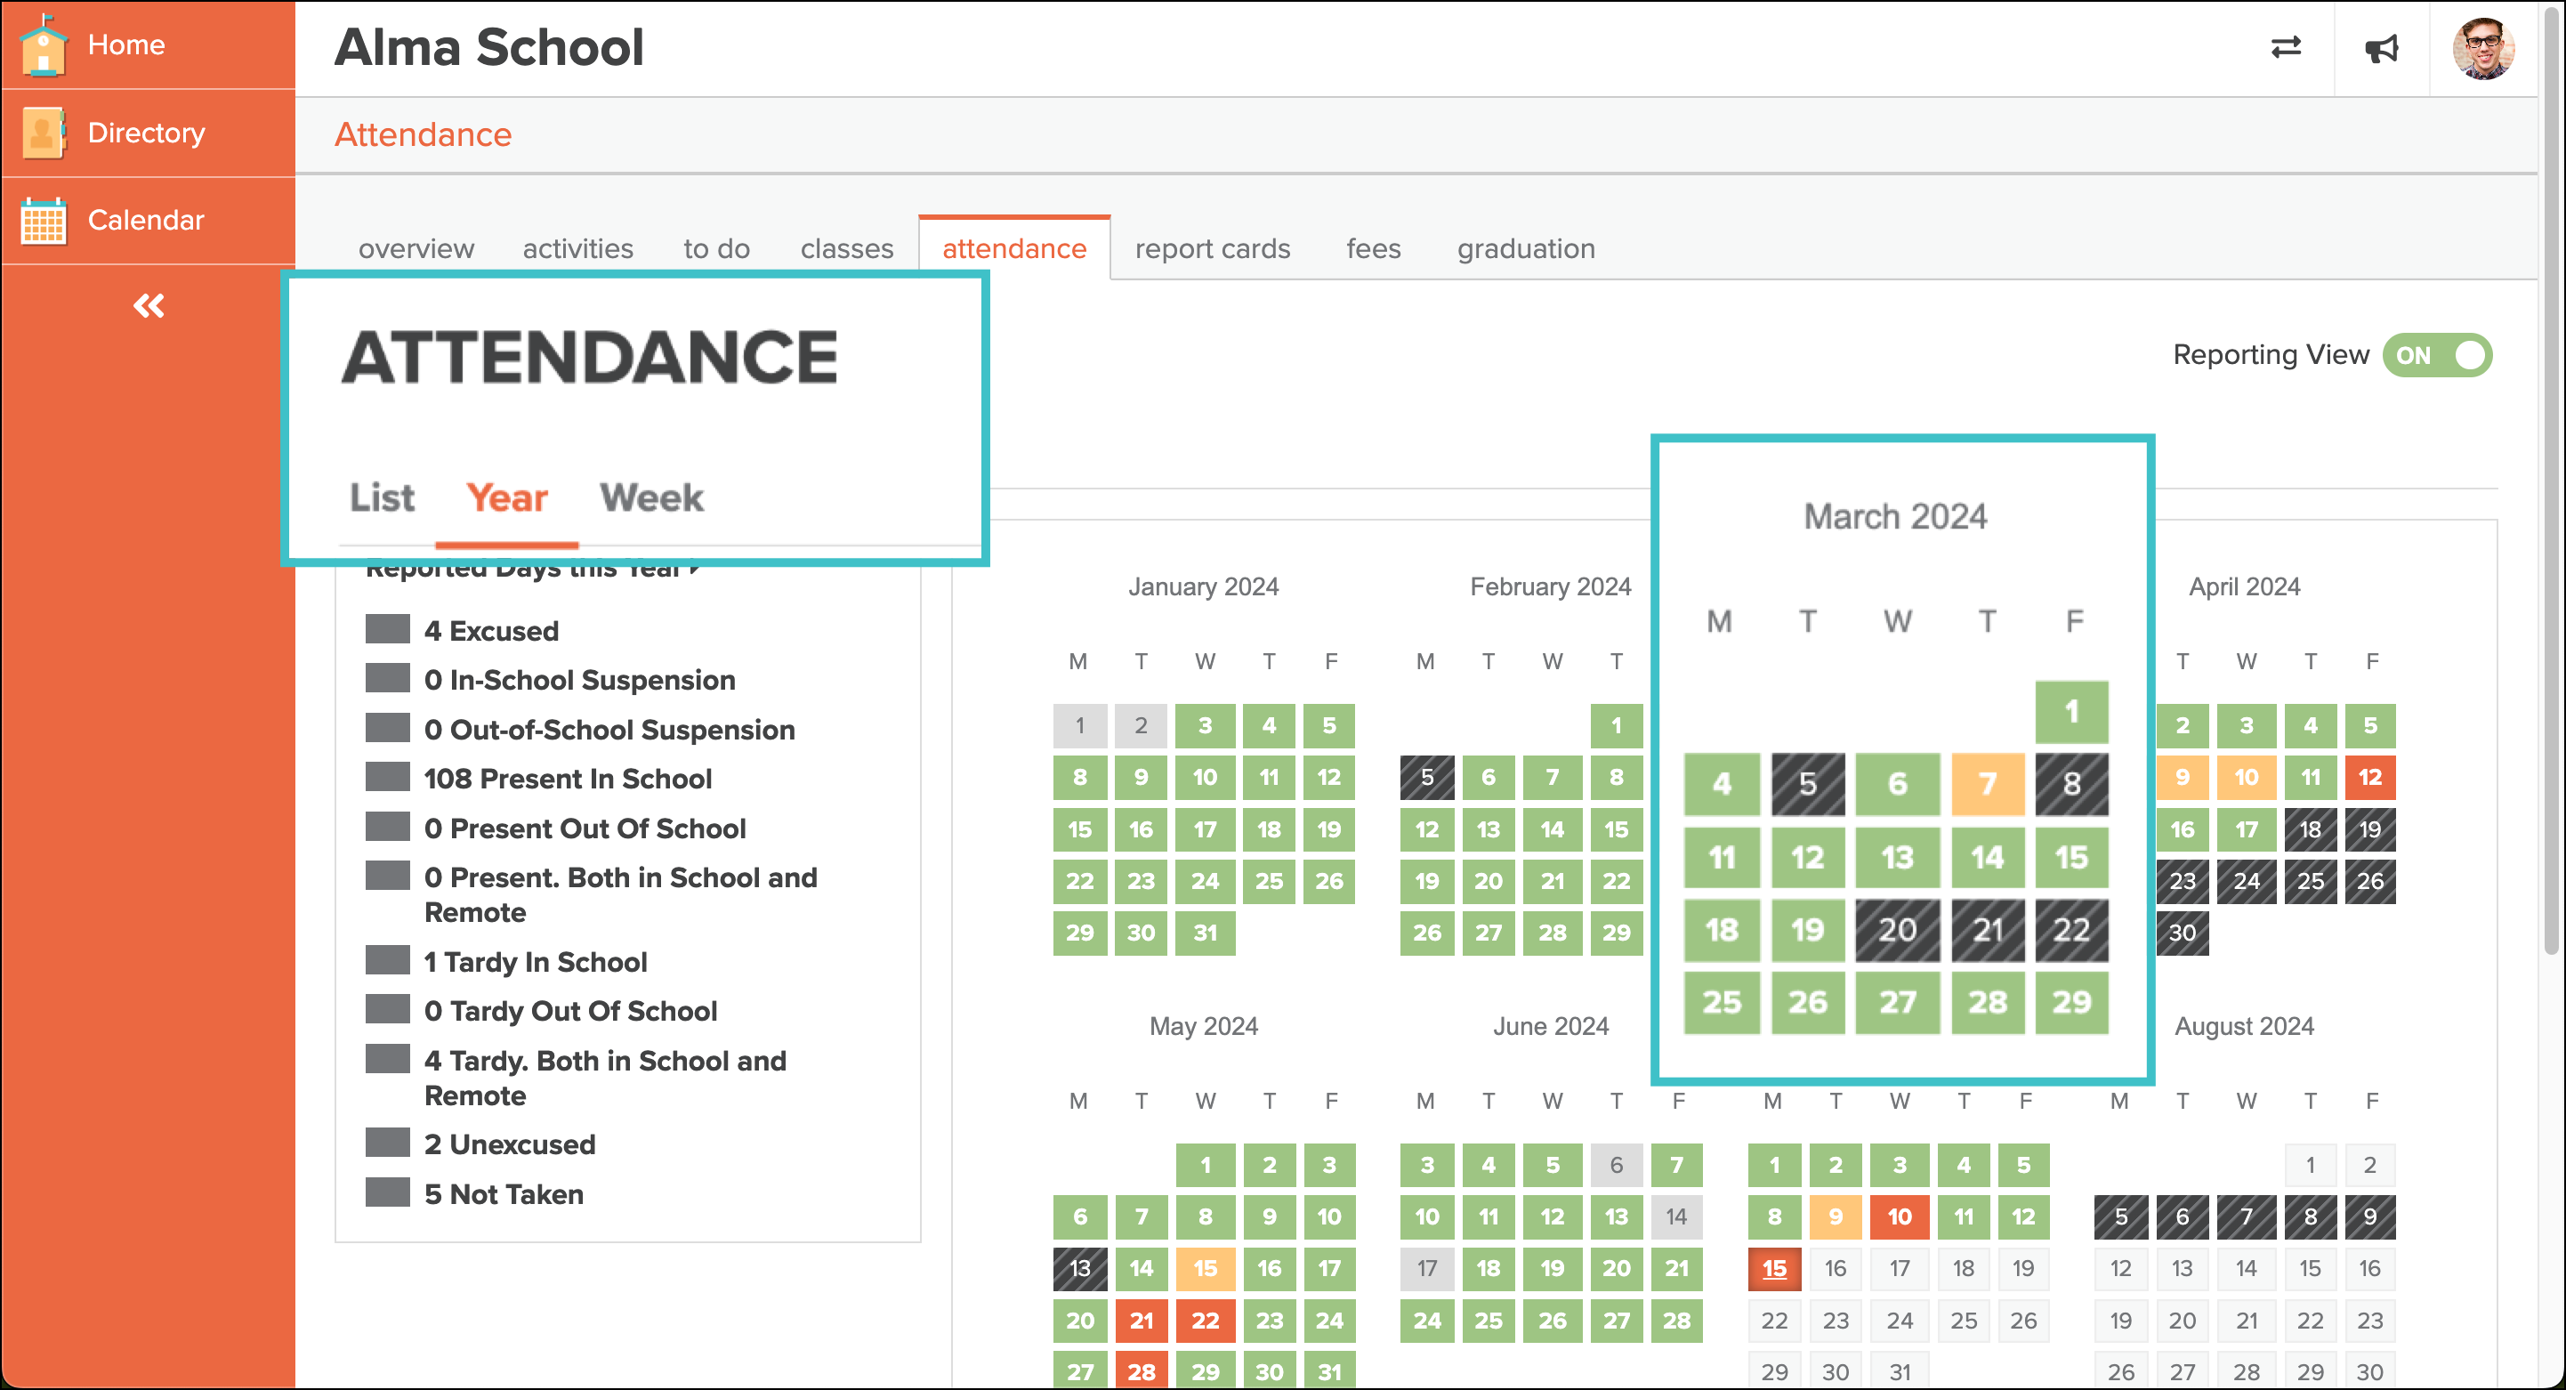The width and height of the screenshot is (2566, 1390).
Task: Click the Directory sidebar label
Action: click(147, 133)
